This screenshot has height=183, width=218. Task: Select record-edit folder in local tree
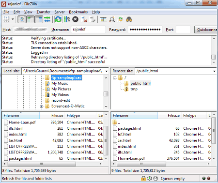[61, 100]
